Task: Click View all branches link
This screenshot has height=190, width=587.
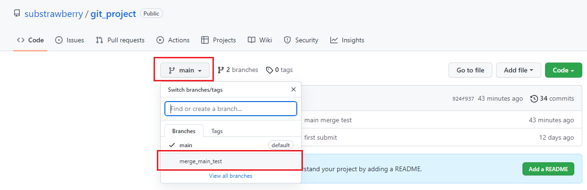Action: point(231,176)
